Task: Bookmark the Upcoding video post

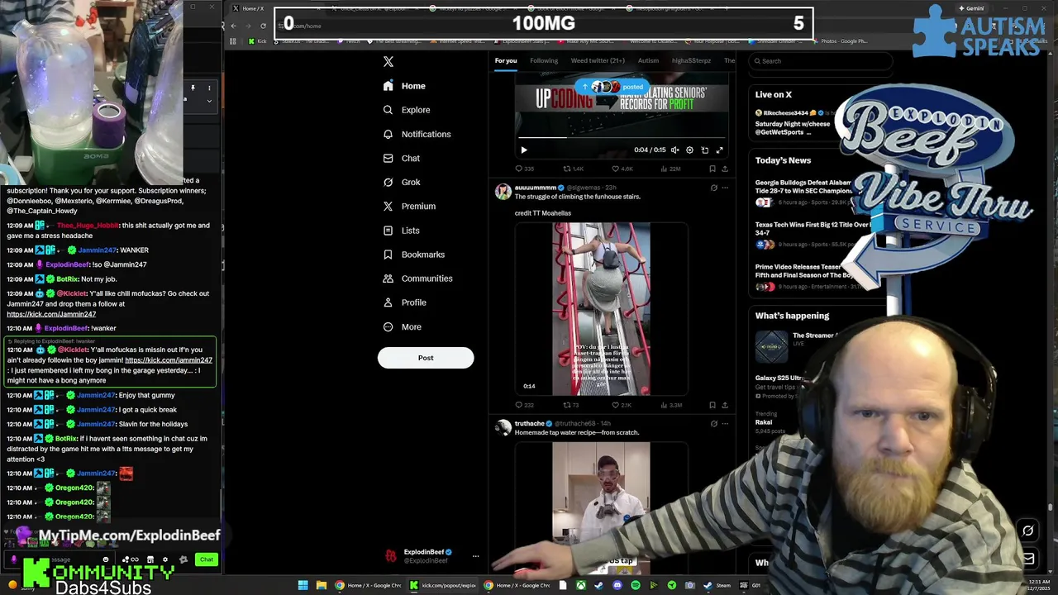Action: click(x=712, y=169)
